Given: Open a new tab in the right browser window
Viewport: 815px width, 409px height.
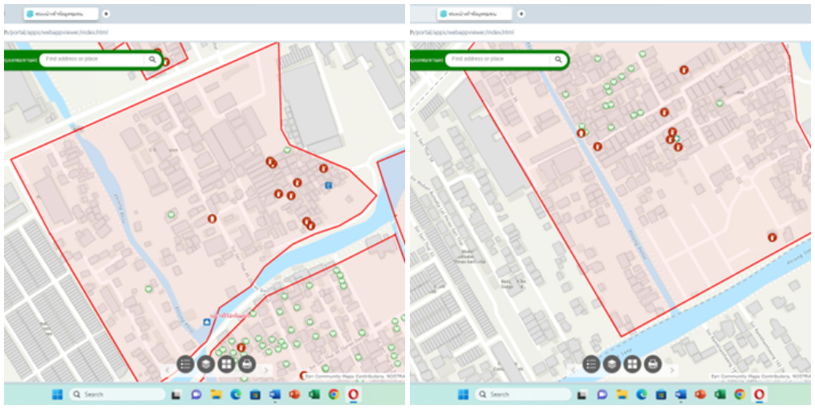Looking at the screenshot, I should [x=521, y=14].
